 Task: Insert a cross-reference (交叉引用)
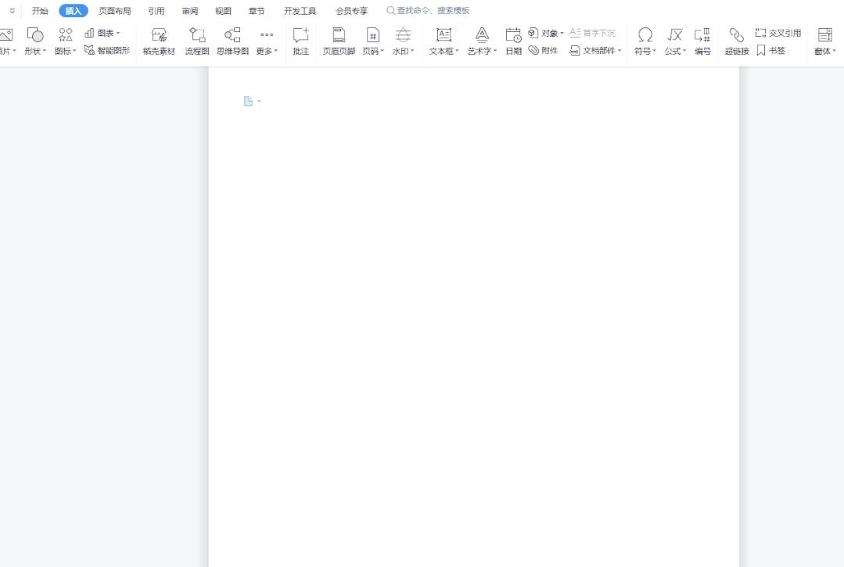(778, 34)
